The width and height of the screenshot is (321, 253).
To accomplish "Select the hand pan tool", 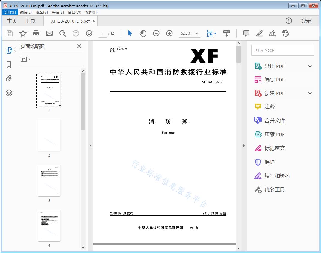I will coord(143,33).
